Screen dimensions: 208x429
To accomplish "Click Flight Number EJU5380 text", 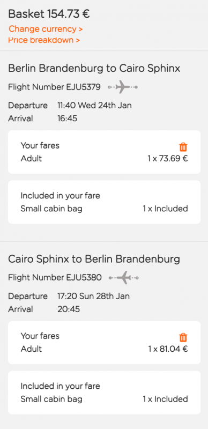I will (x=55, y=278).
